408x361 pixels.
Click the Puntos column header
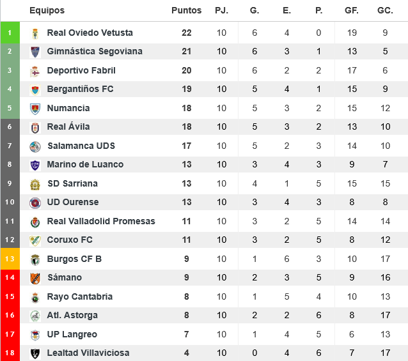186,11
